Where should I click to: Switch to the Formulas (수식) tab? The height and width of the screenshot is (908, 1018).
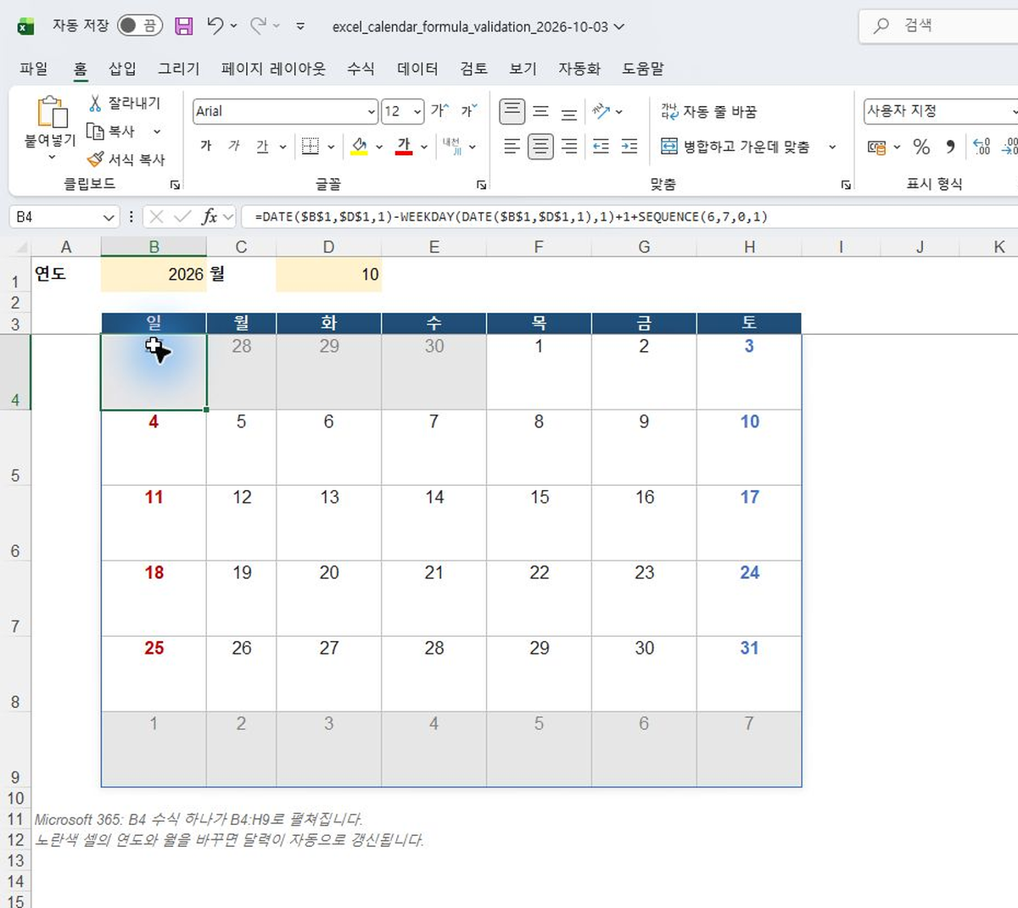tap(361, 69)
